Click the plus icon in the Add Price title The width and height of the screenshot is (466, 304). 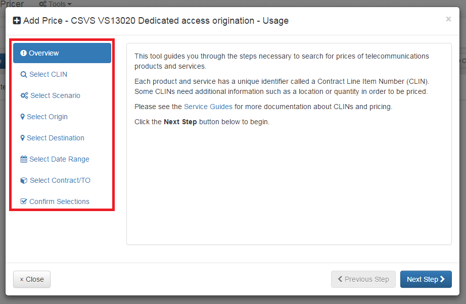(16, 21)
